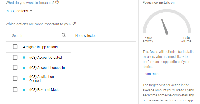The width and height of the screenshot is (200, 104).
Task: Check the 4 eligible in-app actions box
Action: click(x=15, y=47)
